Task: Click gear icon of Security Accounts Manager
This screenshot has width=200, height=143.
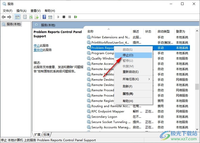Action: pos(89,127)
